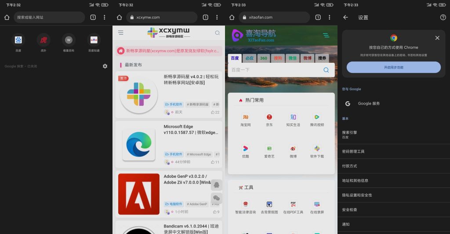Tap the bell floating icon above WeChat icon

click(x=216, y=185)
